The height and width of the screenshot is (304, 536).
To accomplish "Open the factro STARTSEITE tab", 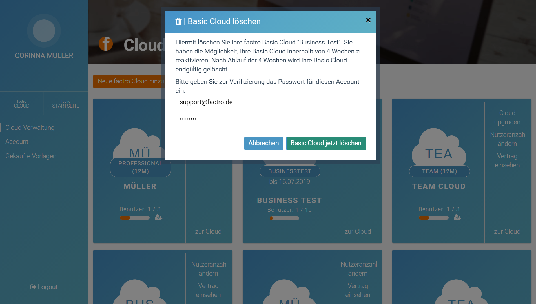I will 66,104.
